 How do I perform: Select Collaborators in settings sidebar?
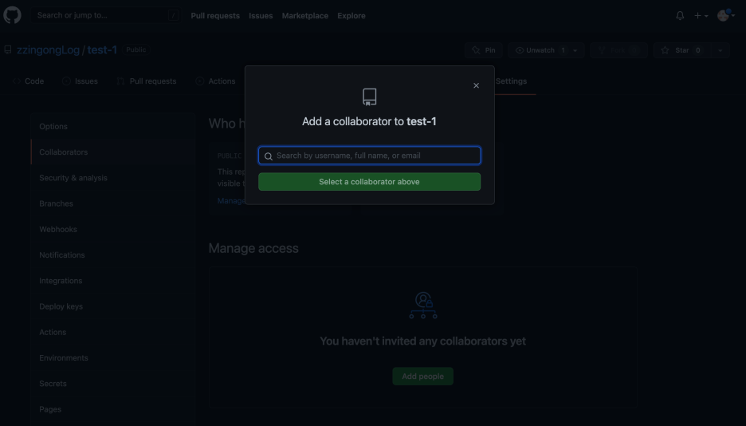tap(112, 152)
